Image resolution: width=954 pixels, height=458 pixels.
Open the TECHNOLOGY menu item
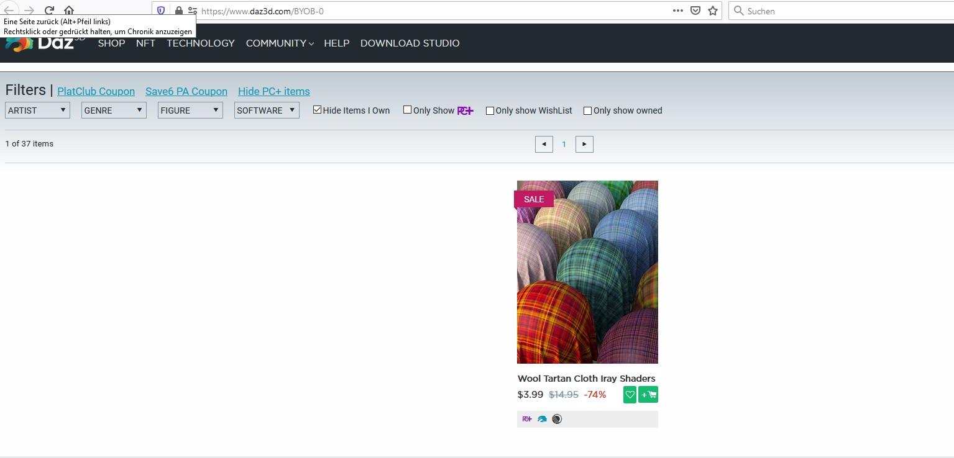[201, 43]
